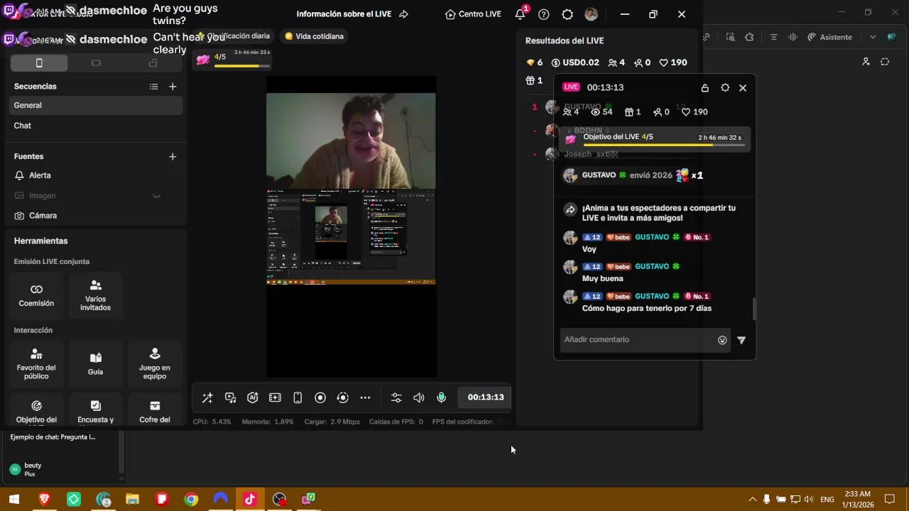The height and width of the screenshot is (511, 909).
Task: Select the Cámara source
Action: point(96,215)
